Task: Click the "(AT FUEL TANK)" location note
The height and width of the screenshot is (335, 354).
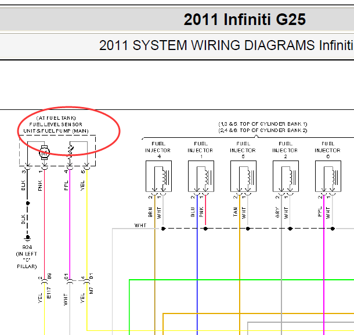Action: (x=56, y=118)
